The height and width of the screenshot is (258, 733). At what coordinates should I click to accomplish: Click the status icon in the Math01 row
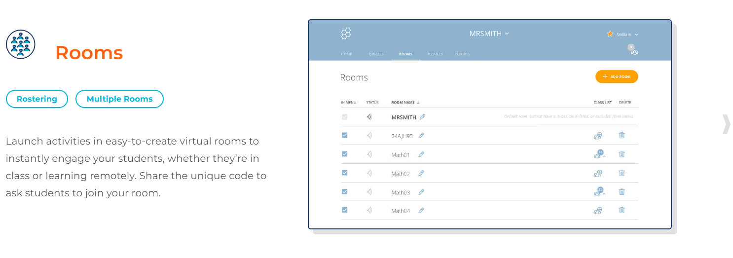(x=369, y=154)
